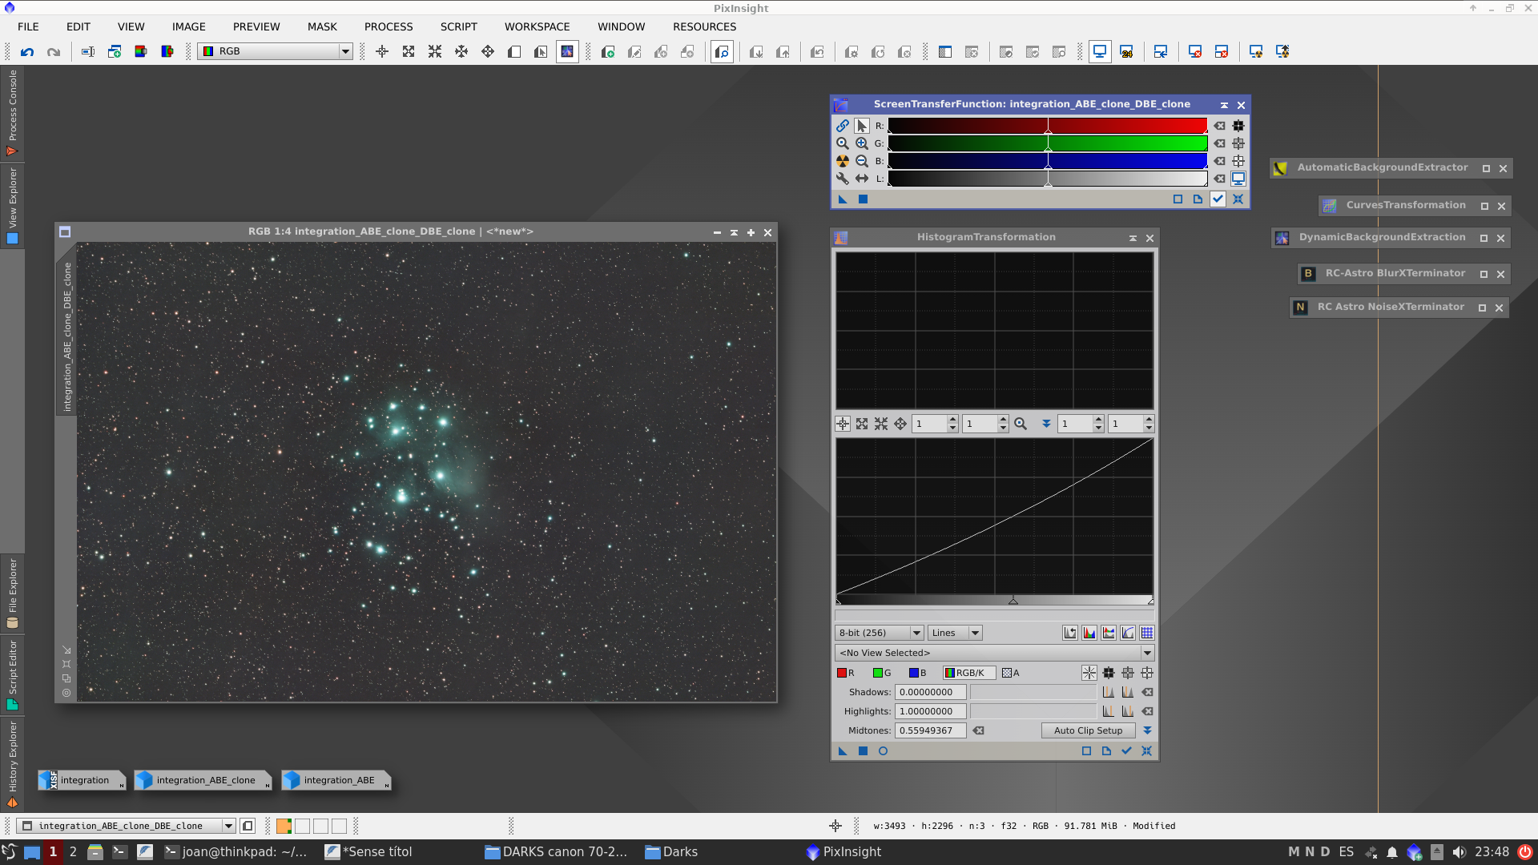Open the Lines plot style dropdown

click(x=954, y=633)
